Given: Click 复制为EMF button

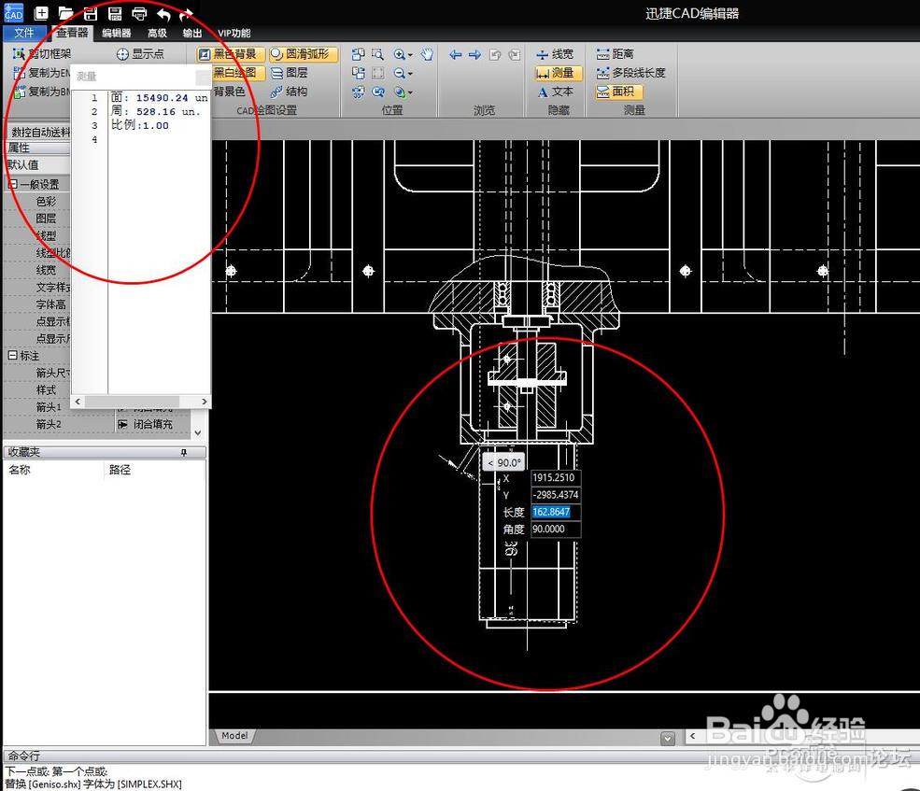Looking at the screenshot, I should pos(41,73).
